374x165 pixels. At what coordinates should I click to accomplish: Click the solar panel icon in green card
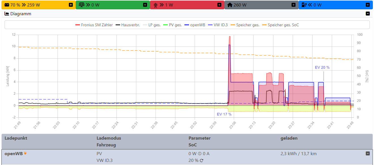[81, 5]
